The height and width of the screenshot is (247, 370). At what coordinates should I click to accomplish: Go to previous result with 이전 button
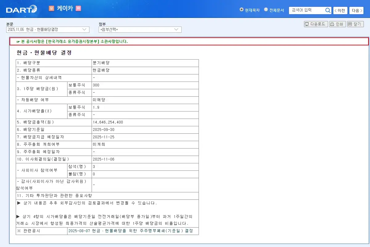340,10
